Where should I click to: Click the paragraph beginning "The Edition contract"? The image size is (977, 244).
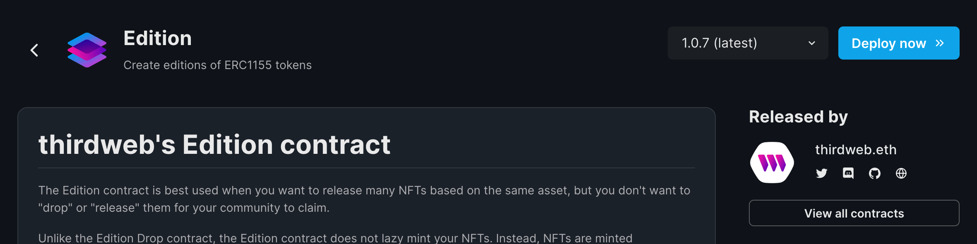(364, 199)
